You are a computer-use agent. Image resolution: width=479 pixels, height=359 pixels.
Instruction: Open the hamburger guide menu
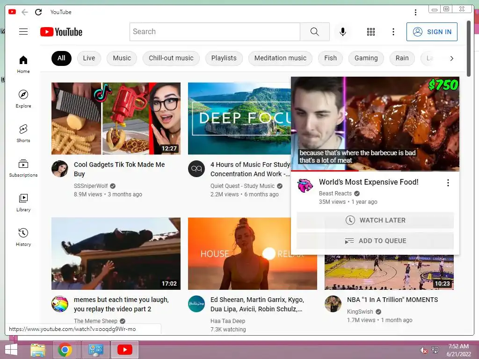pyautogui.click(x=23, y=32)
